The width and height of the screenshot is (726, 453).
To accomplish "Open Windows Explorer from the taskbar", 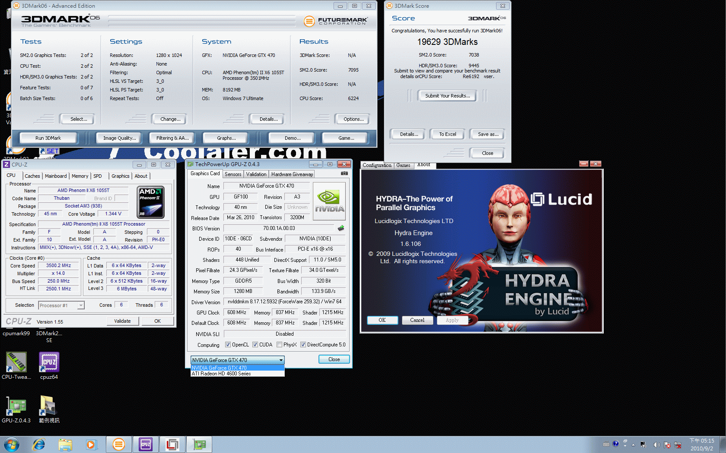I will coord(65,444).
